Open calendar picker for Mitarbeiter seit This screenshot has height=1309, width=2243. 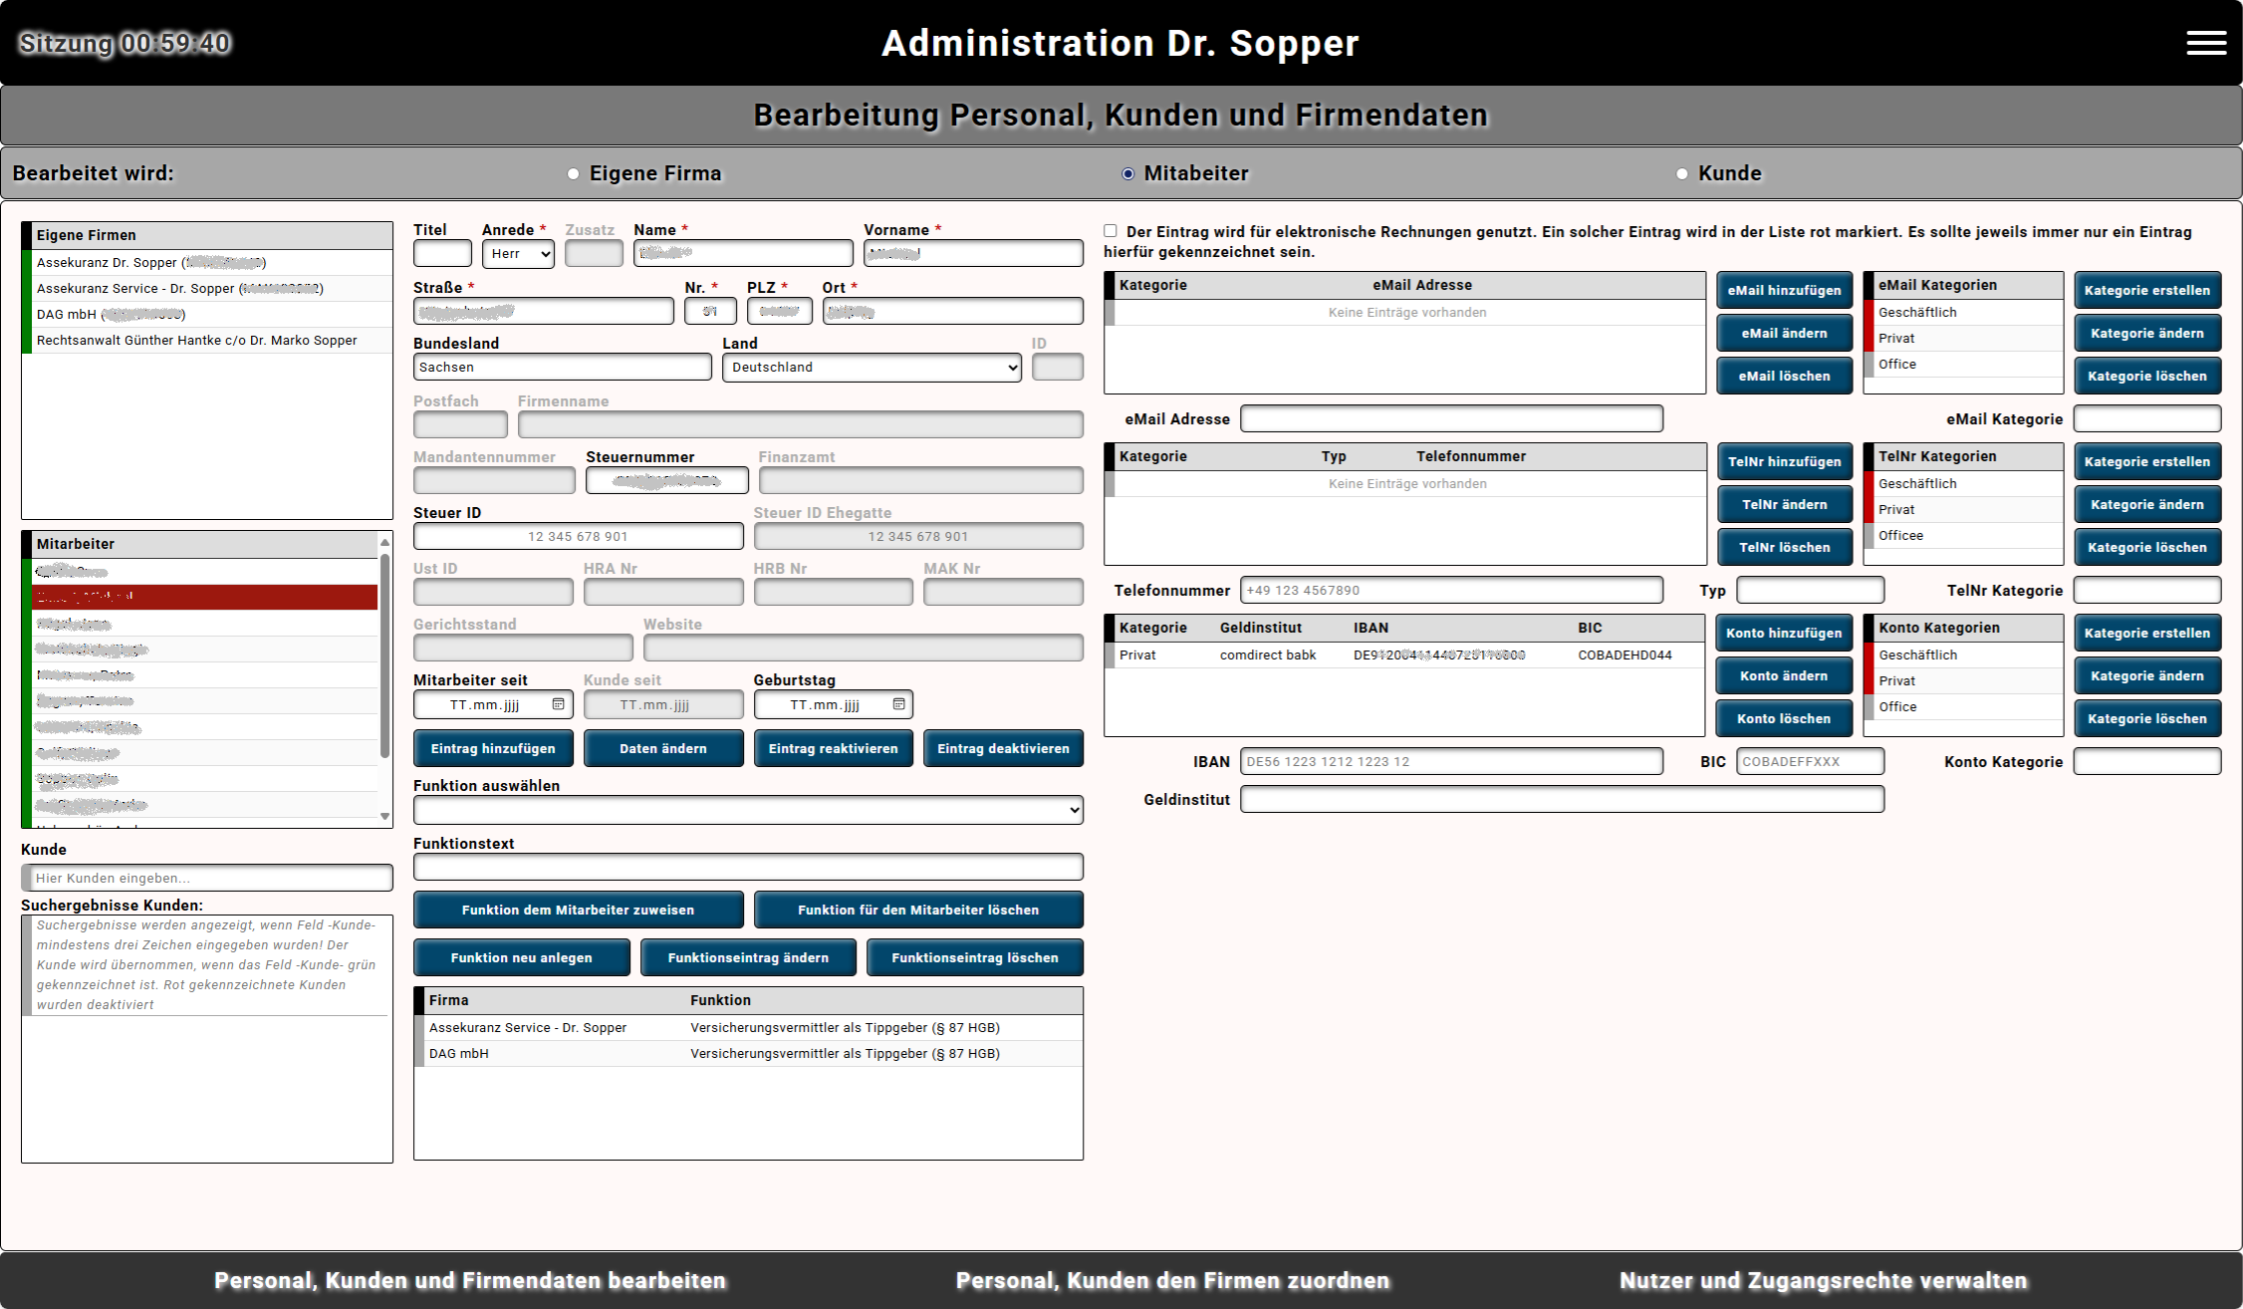click(558, 704)
